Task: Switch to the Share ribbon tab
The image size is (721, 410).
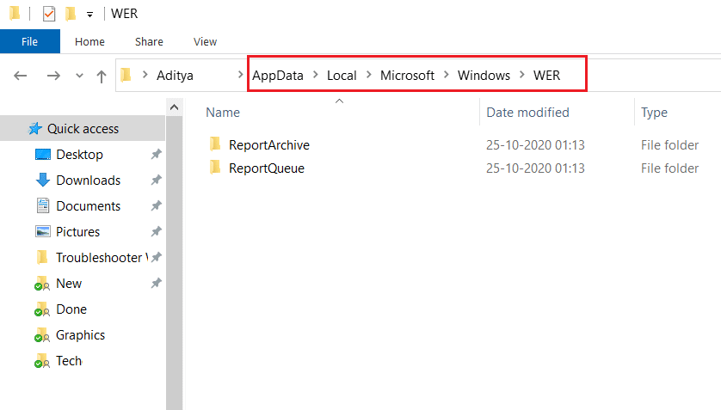Action: click(149, 41)
